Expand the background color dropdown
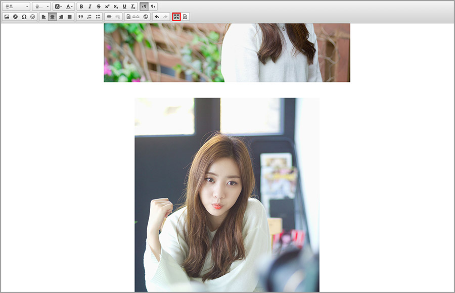455x293 pixels. (x=58, y=7)
